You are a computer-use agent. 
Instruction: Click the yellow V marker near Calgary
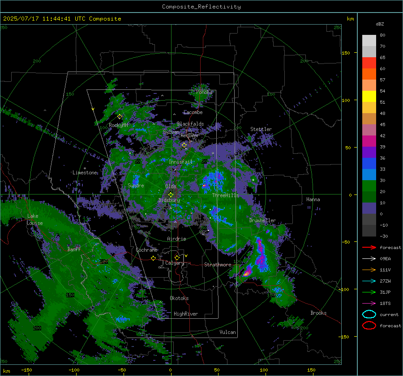pos(186,256)
